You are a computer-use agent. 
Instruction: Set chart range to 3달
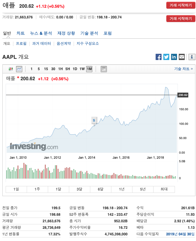tap(80, 189)
